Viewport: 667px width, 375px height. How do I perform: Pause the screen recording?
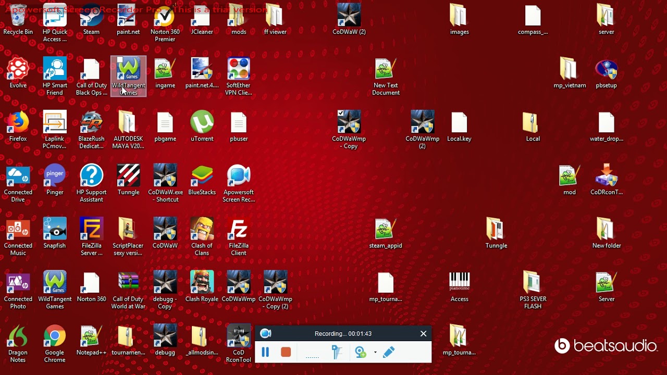tap(265, 353)
